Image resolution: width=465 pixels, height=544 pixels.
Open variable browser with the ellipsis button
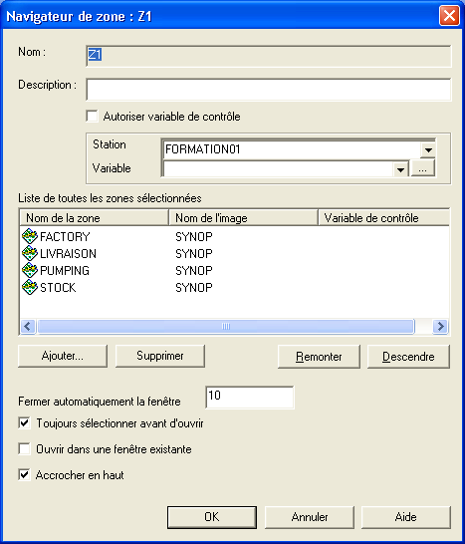tap(422, 168)
